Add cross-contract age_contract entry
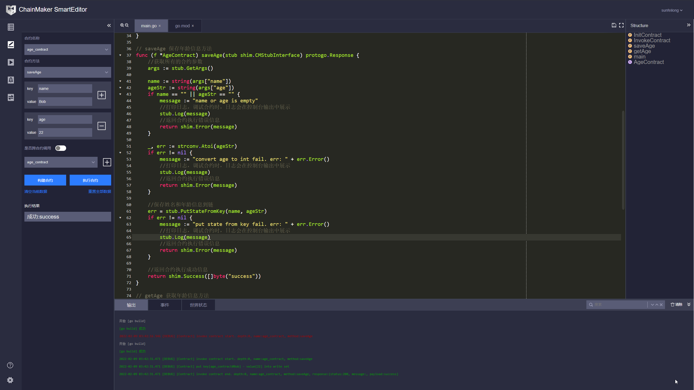This screenshot has height=390, width=694. [107, 162]
